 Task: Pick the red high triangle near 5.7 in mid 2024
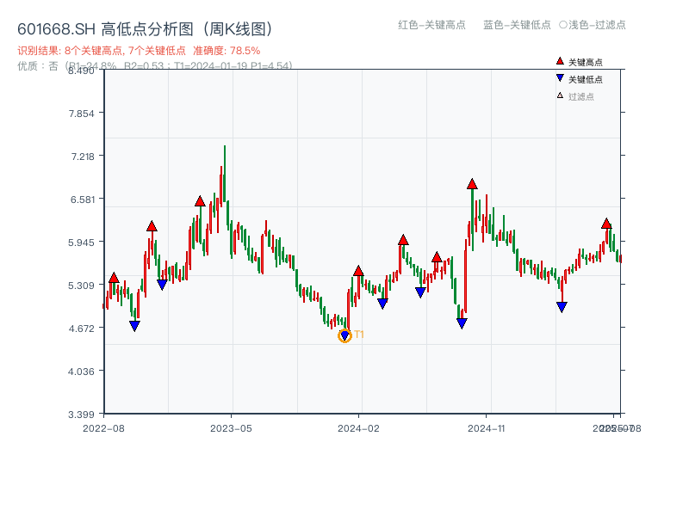point(437,257)
